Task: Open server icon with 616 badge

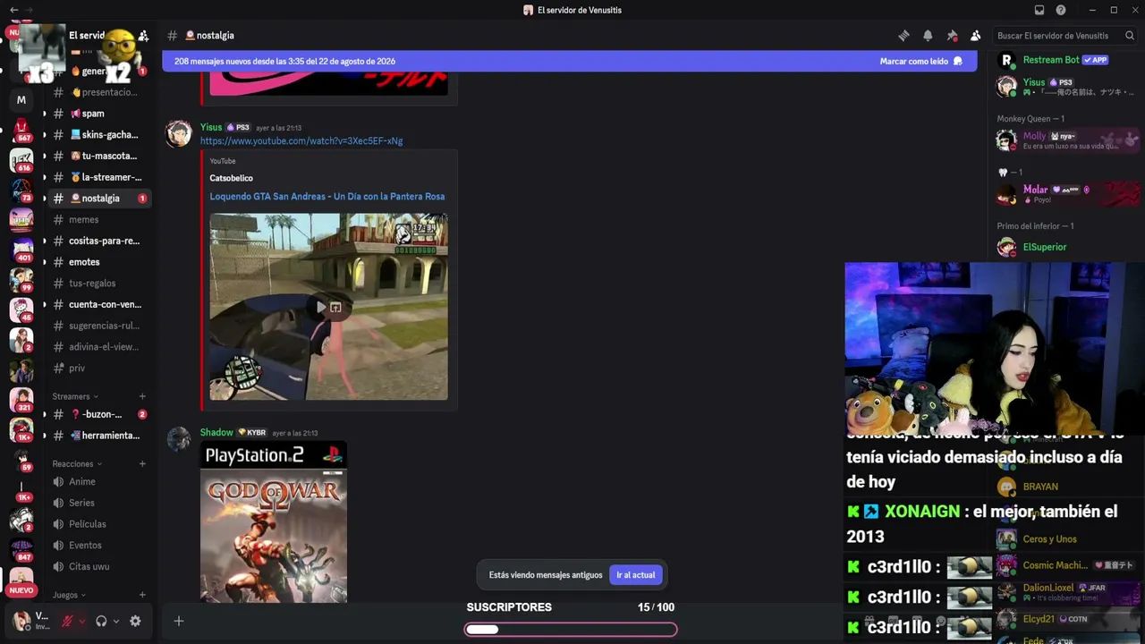Action: tap(21, 160)
